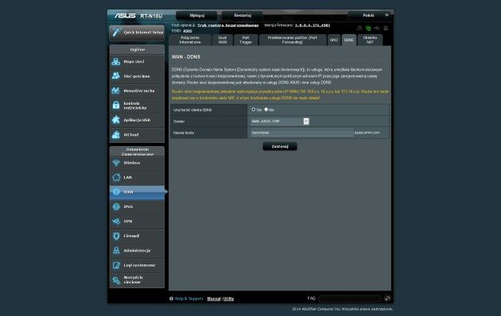Click the SSID ASUS link

tap(188, 31)
